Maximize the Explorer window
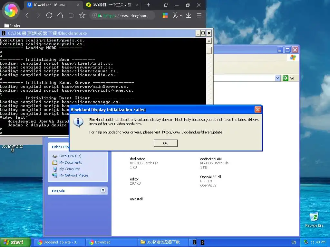 287,50
